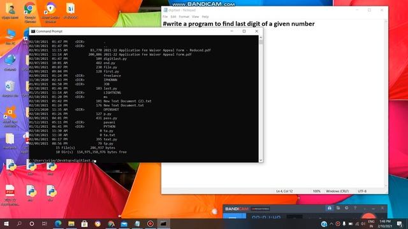The image size is (408, 229).
Task: Click the 'Ln 4, Col 12' status text
Action: click(x=284, y=191)
